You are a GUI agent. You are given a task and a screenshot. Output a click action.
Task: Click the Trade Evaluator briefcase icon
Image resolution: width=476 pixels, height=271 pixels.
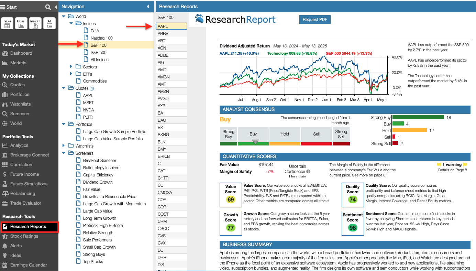[5, 203]
